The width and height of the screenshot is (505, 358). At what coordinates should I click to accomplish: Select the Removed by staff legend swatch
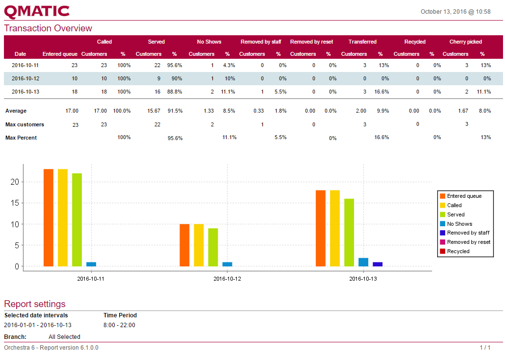click(x=442, y=233)
